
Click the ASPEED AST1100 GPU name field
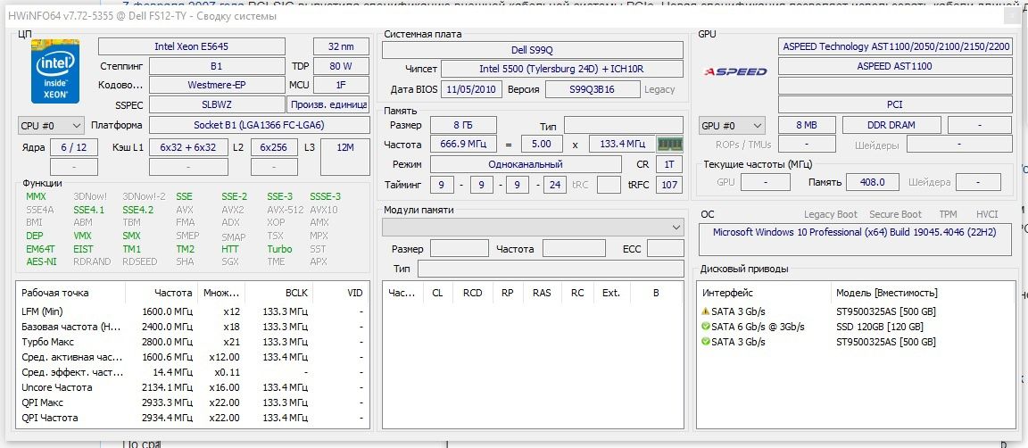click(895, 66)
